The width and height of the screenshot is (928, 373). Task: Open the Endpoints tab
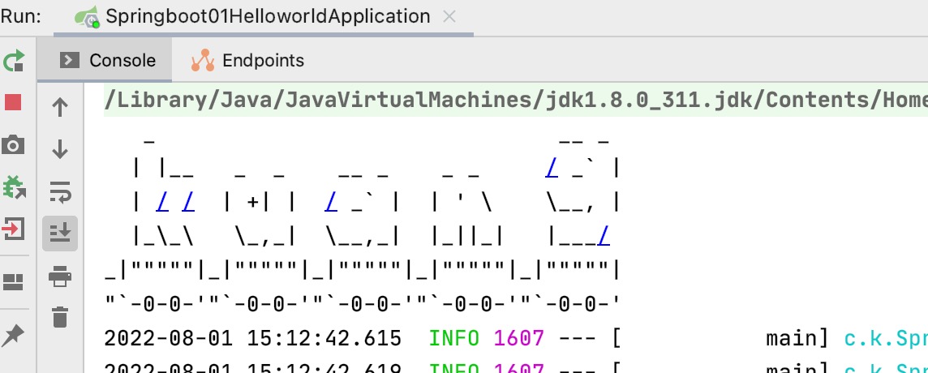(x=247, y=60)
